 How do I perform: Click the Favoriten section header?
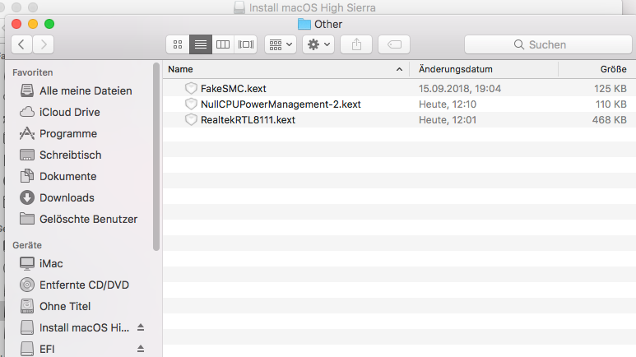click(33, 72)
